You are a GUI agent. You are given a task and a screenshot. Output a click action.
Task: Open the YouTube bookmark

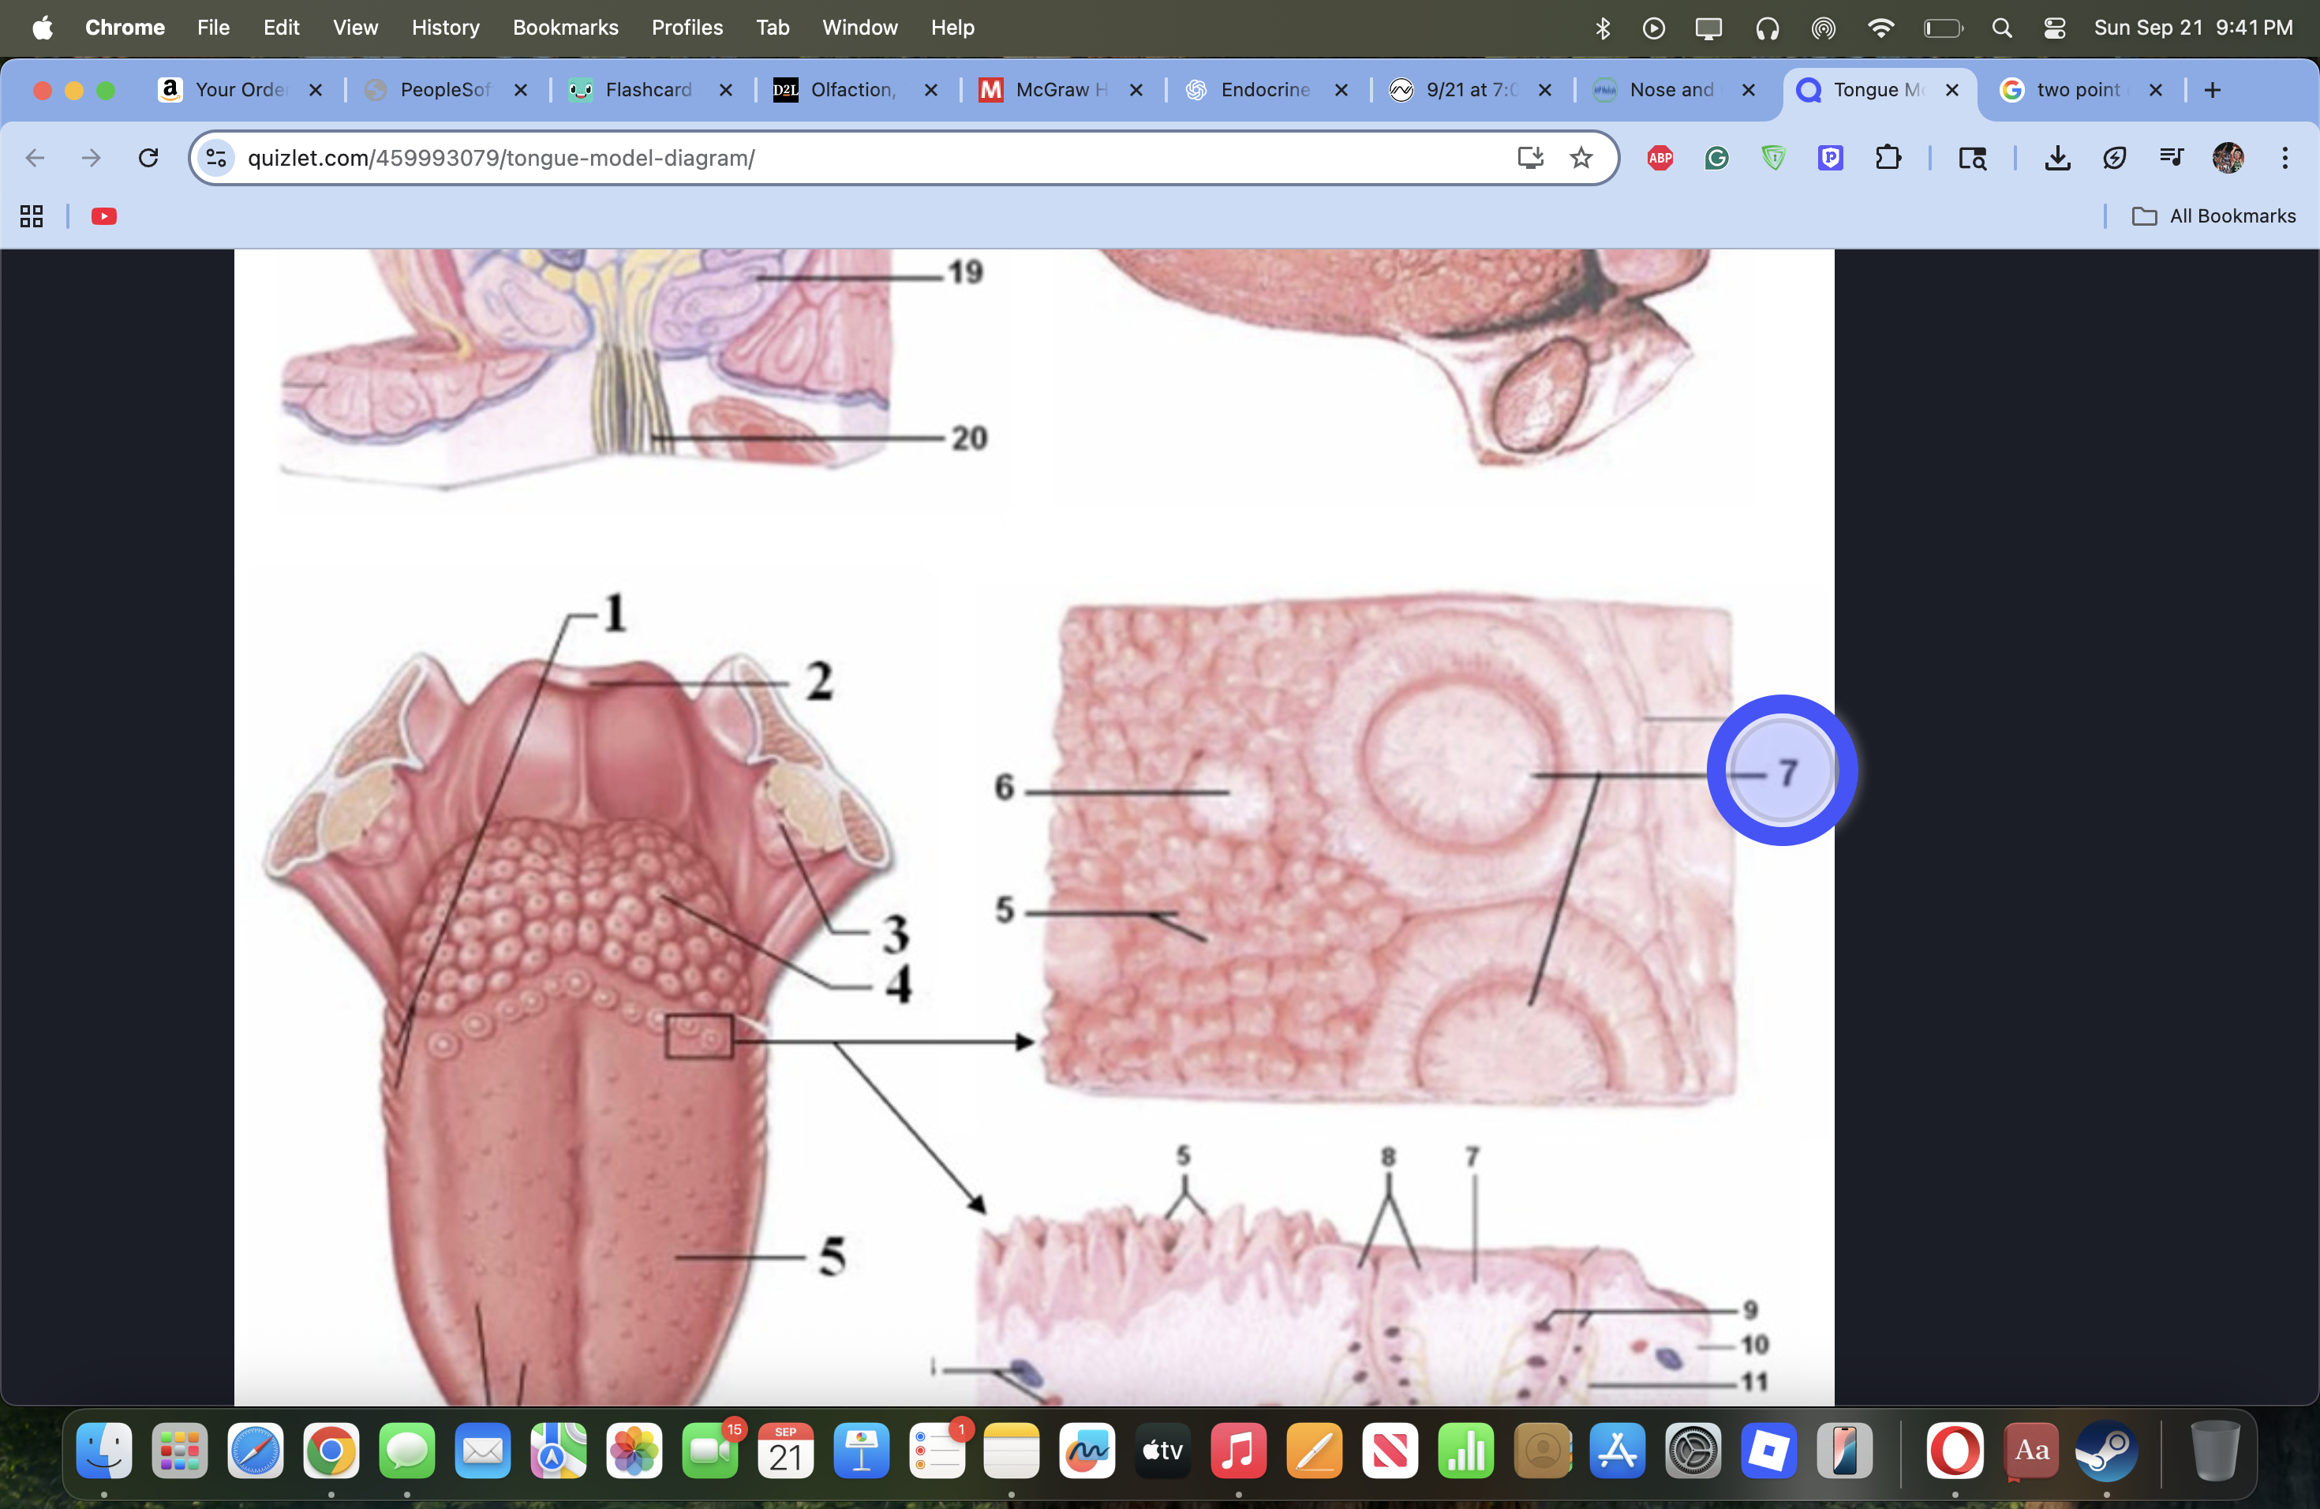click(x=104, y=216)
